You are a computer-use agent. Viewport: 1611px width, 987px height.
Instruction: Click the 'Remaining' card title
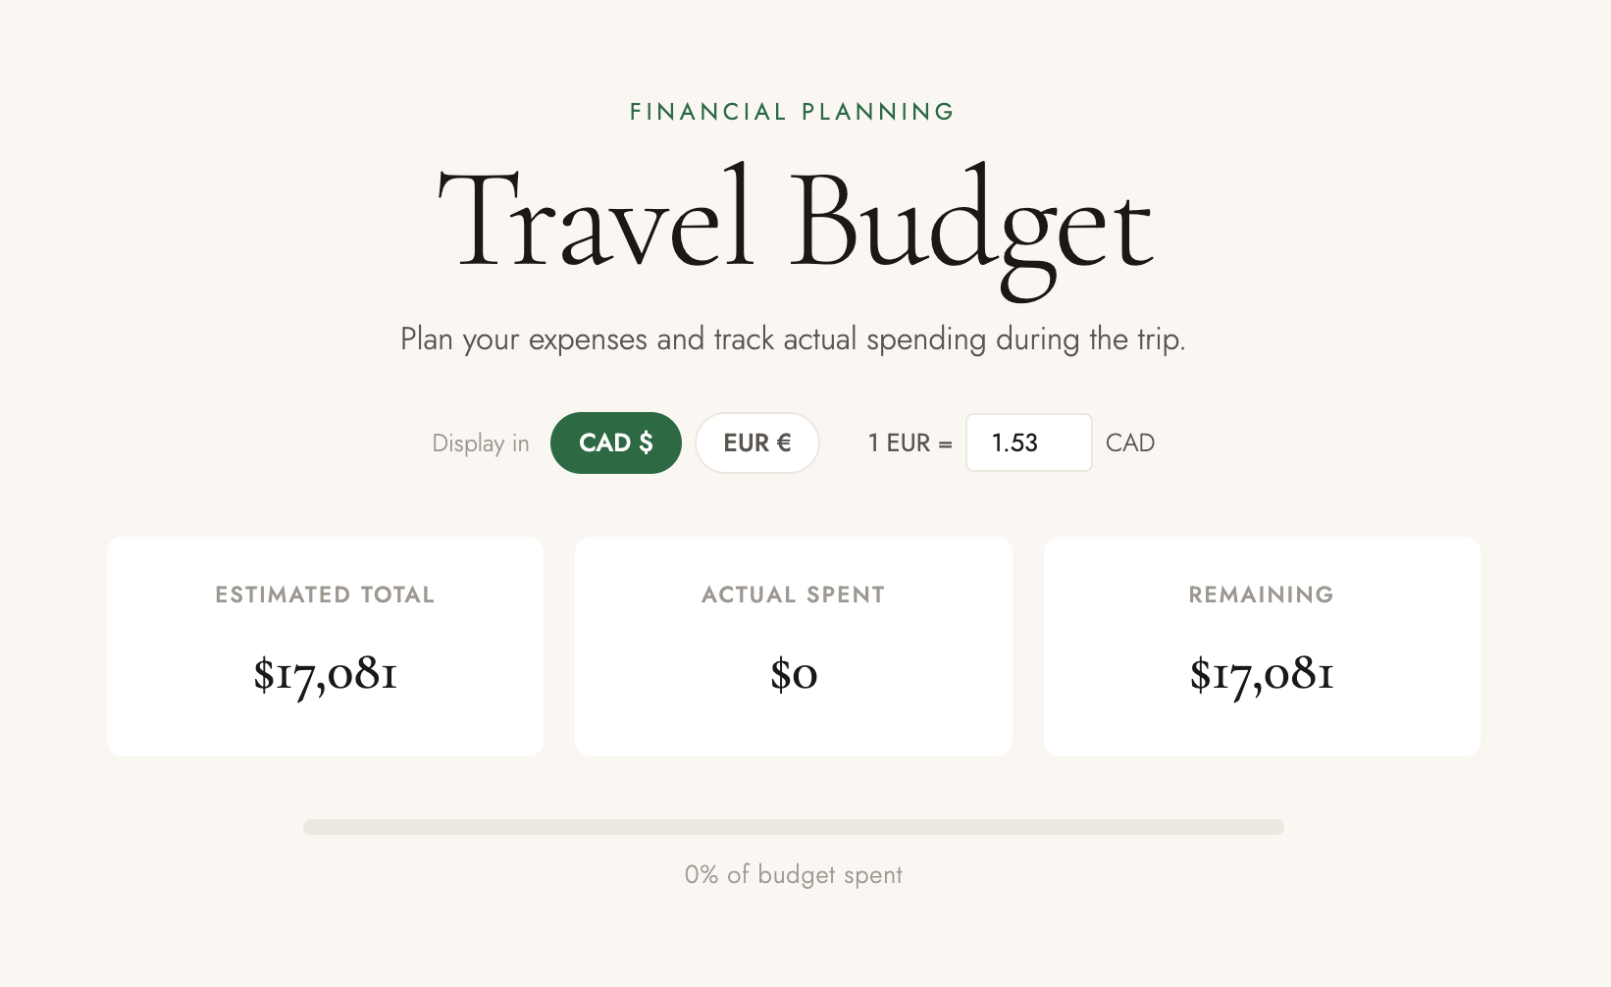[1261, 595]
